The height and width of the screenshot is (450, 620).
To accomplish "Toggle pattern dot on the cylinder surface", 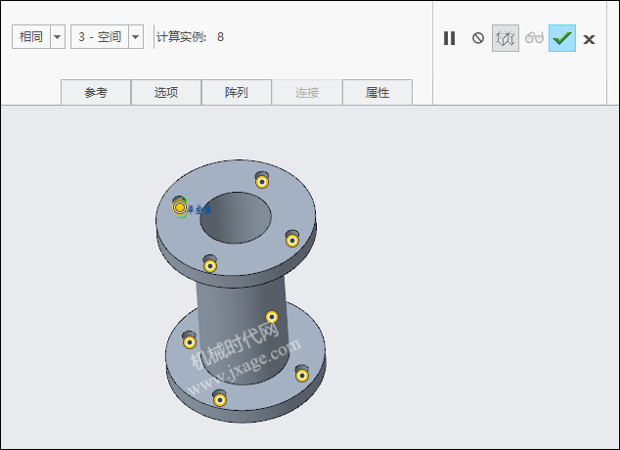I will [272, 317].
